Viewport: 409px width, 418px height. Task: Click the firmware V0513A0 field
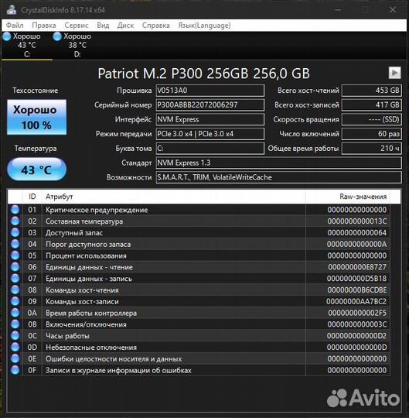click(210, 91)
